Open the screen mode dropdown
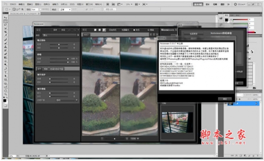This screenshot has height=161, width=264. pos(145,4)
